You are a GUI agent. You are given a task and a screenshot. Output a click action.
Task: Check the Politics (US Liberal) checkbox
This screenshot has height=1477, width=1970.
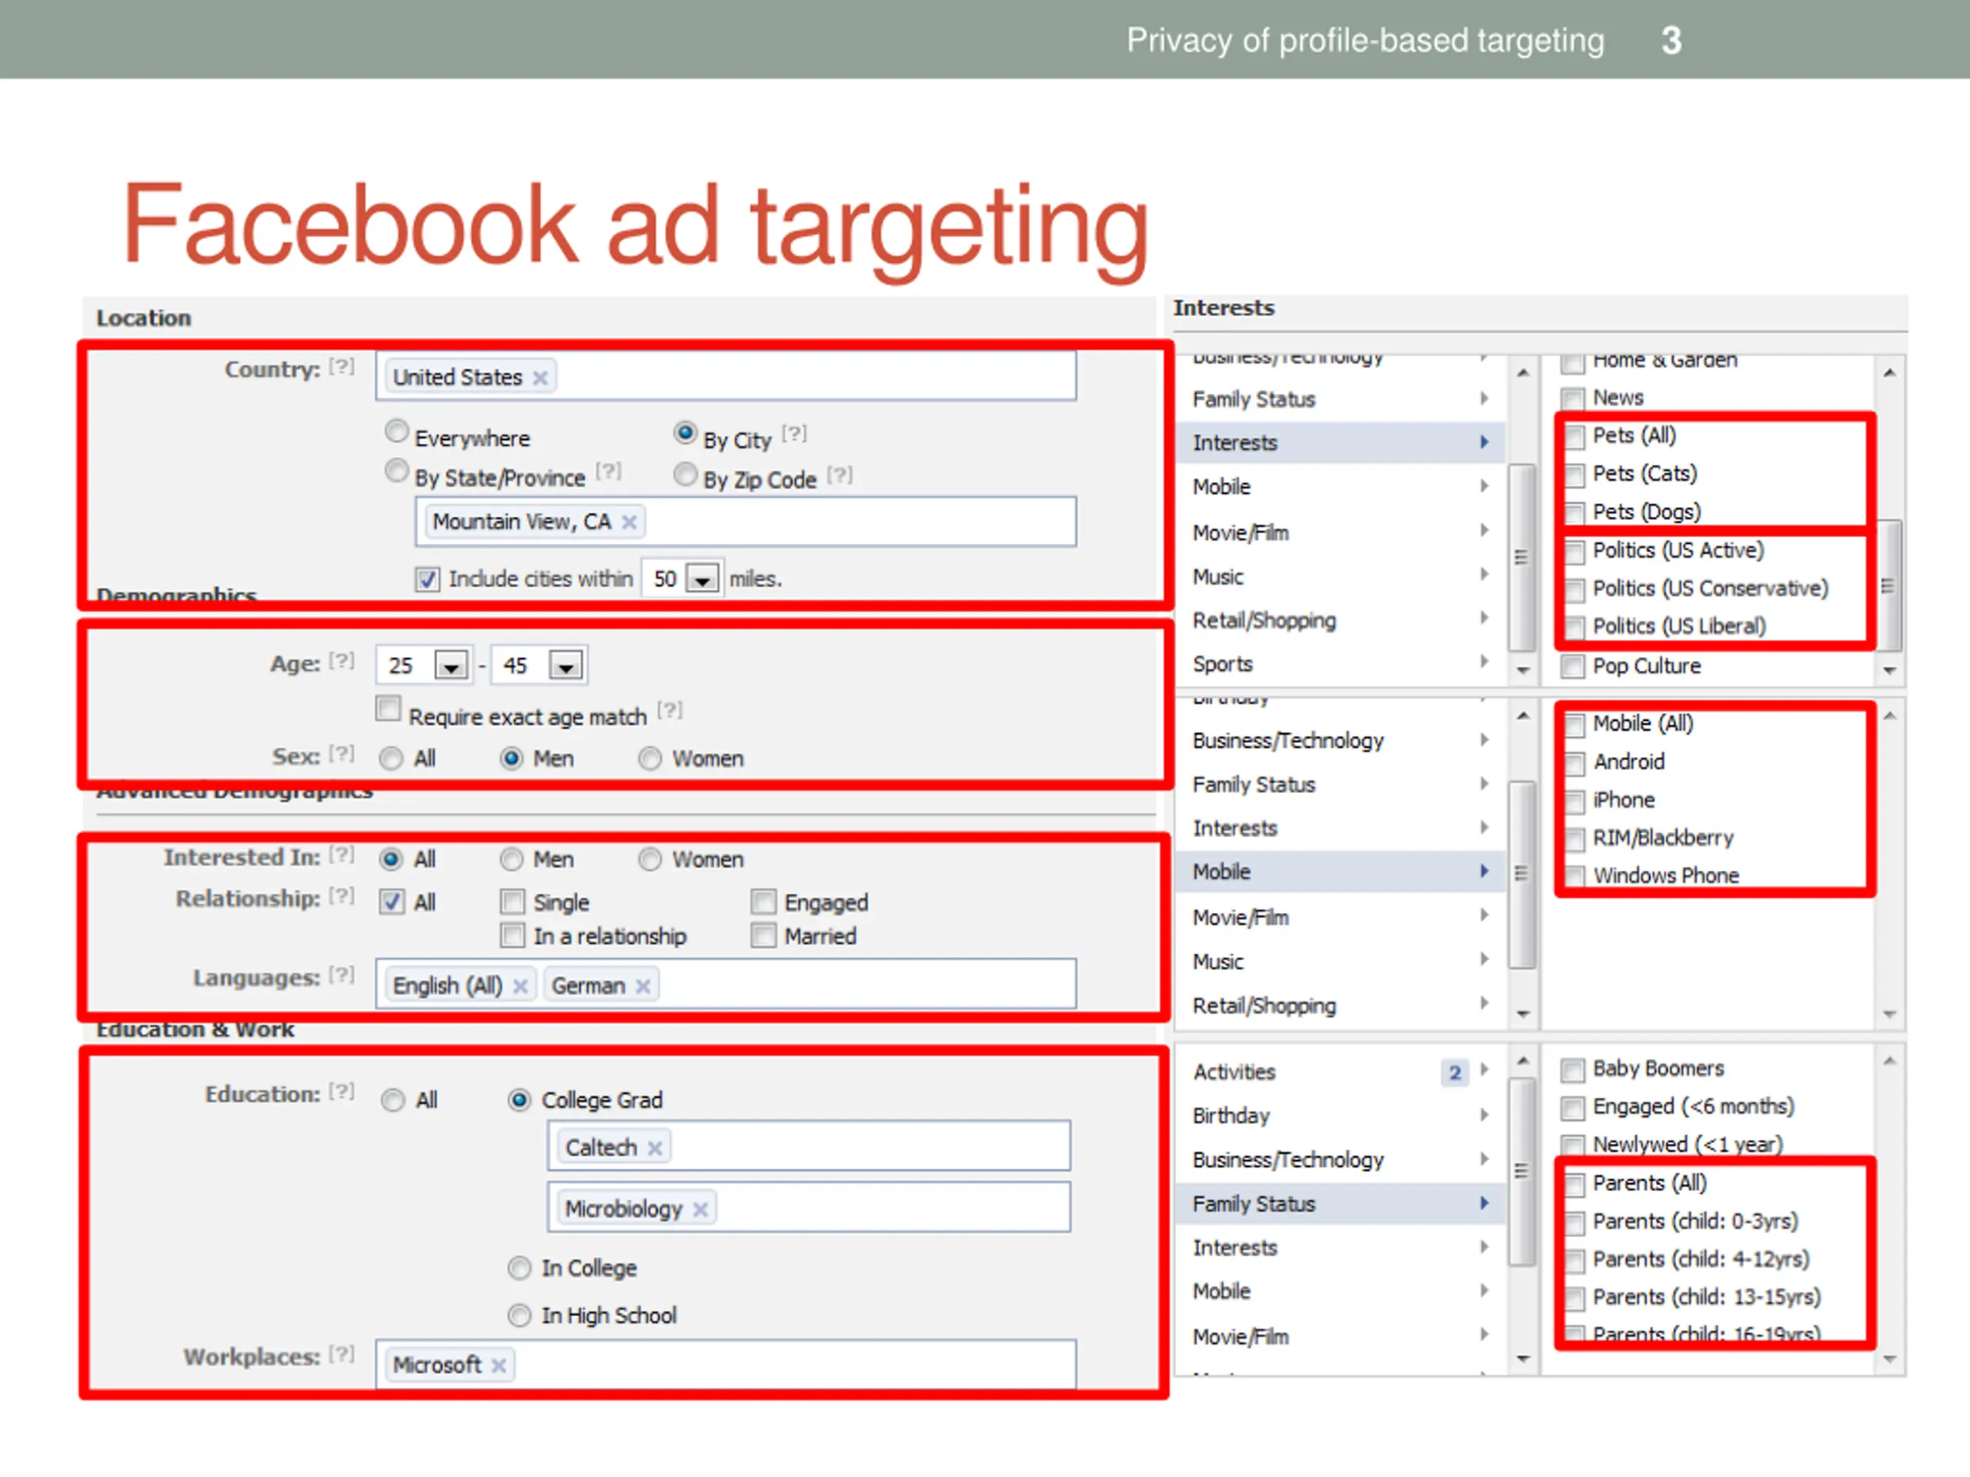[x=1574, y=627]
